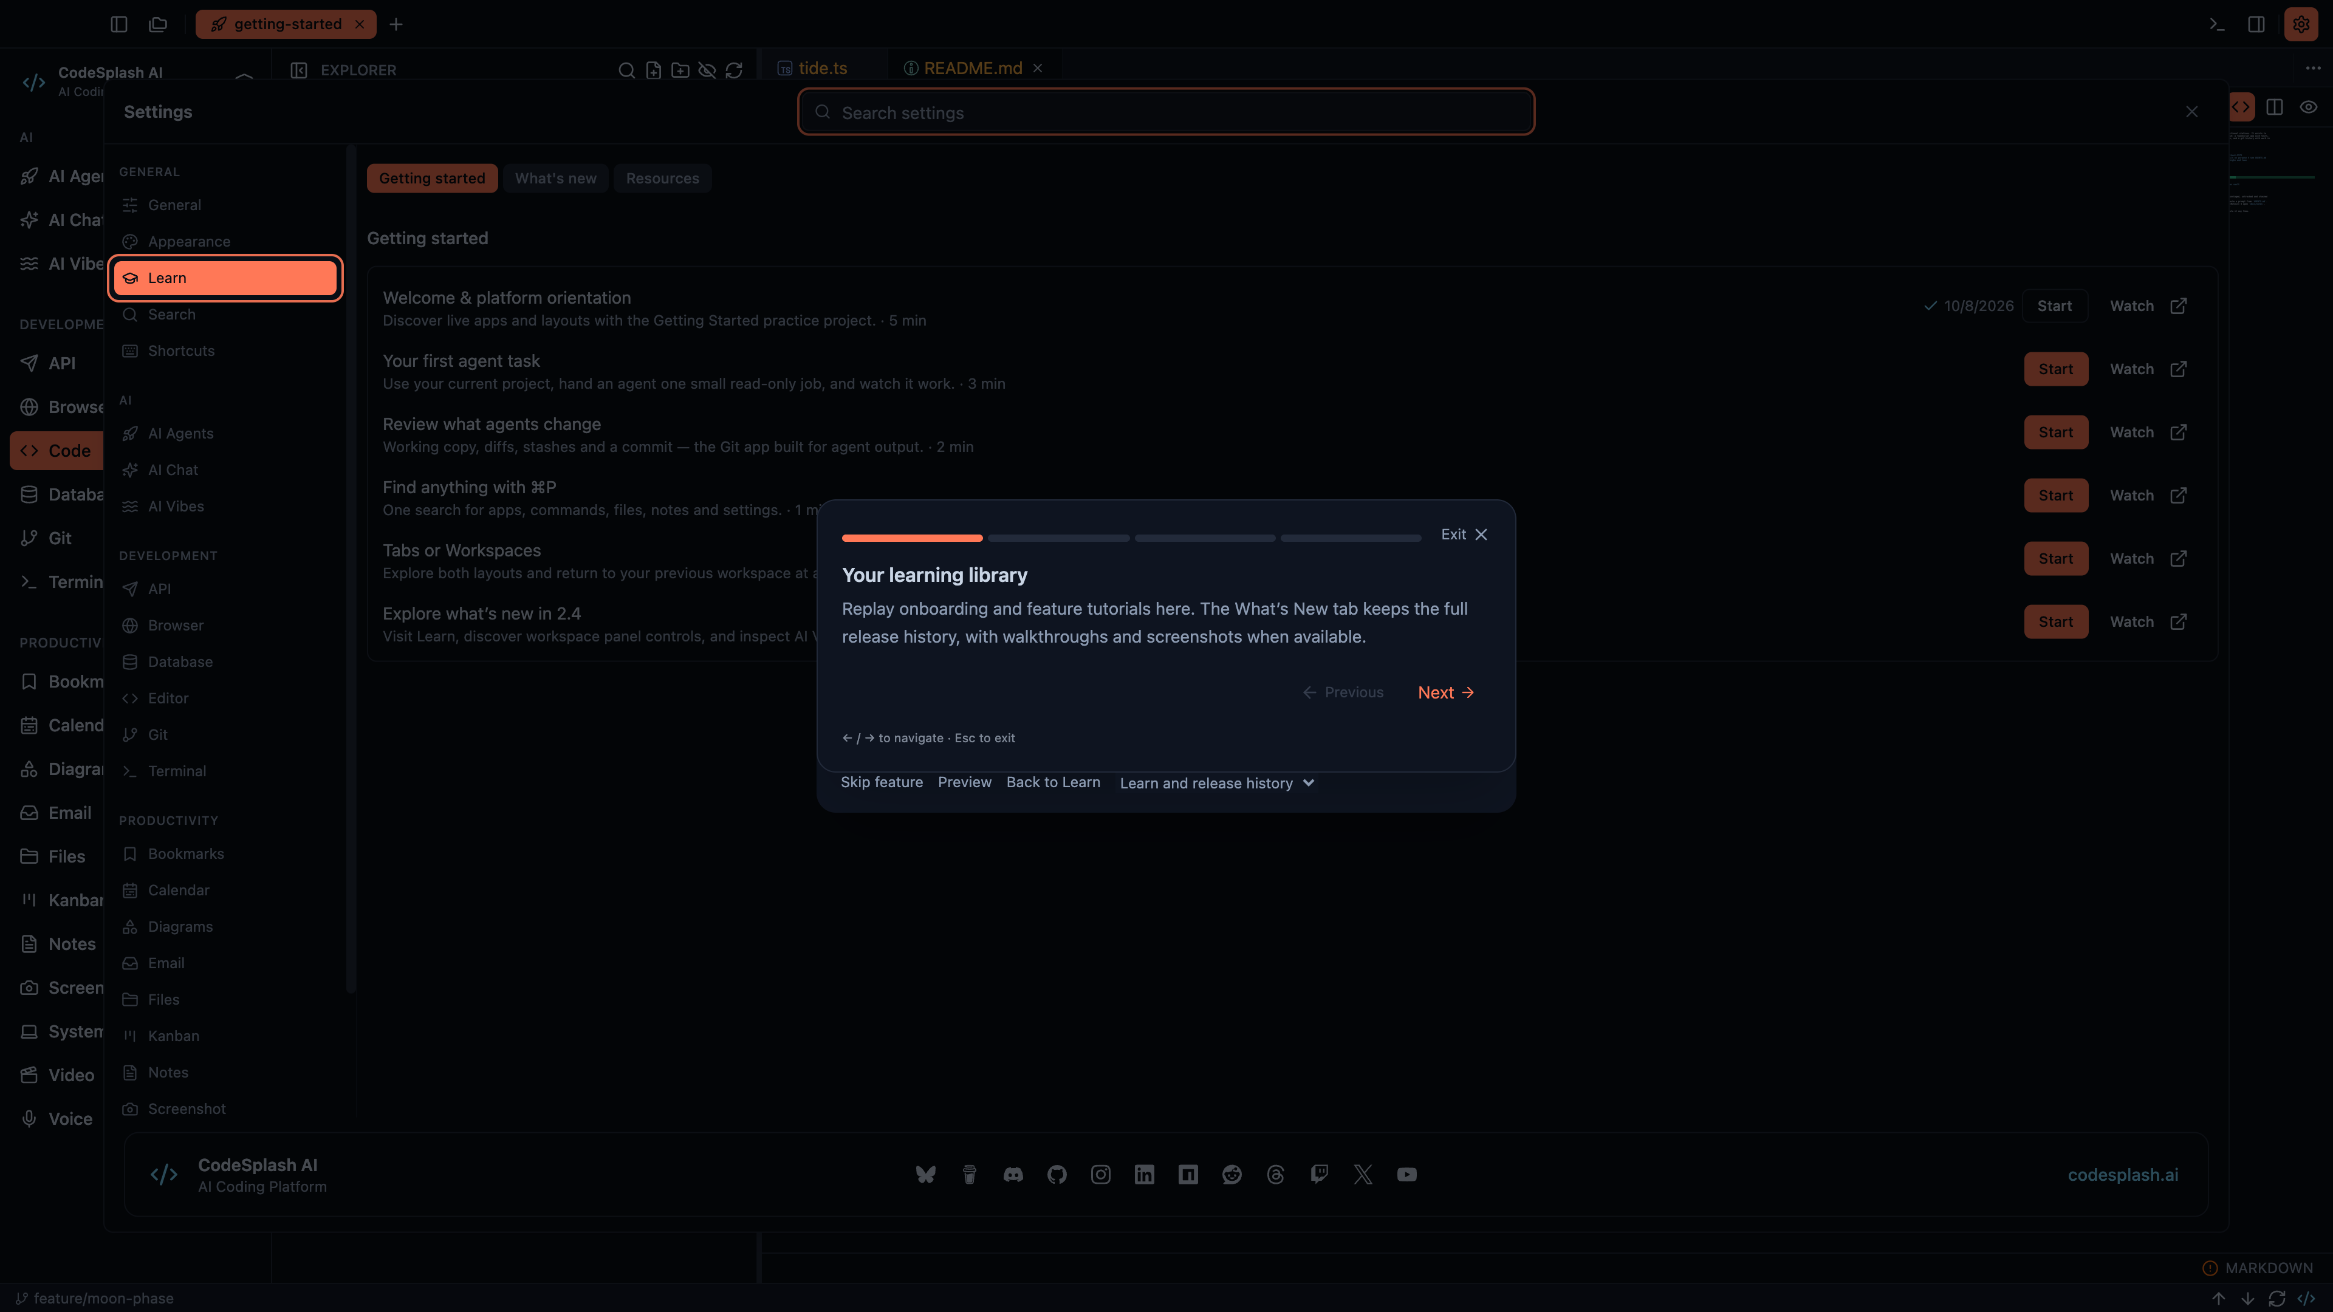Select Appearance in settings sidebar

tap(225, 242)
